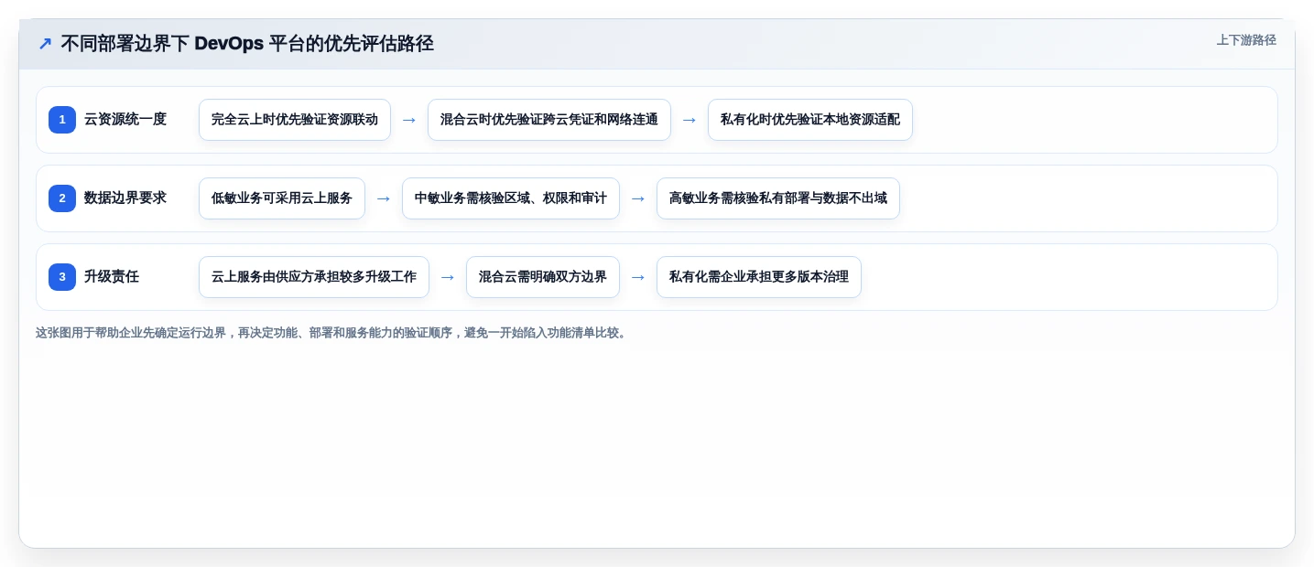Click the title 不同部署边界下 DevOps 平台的优先评估路径

click(247, 44)
